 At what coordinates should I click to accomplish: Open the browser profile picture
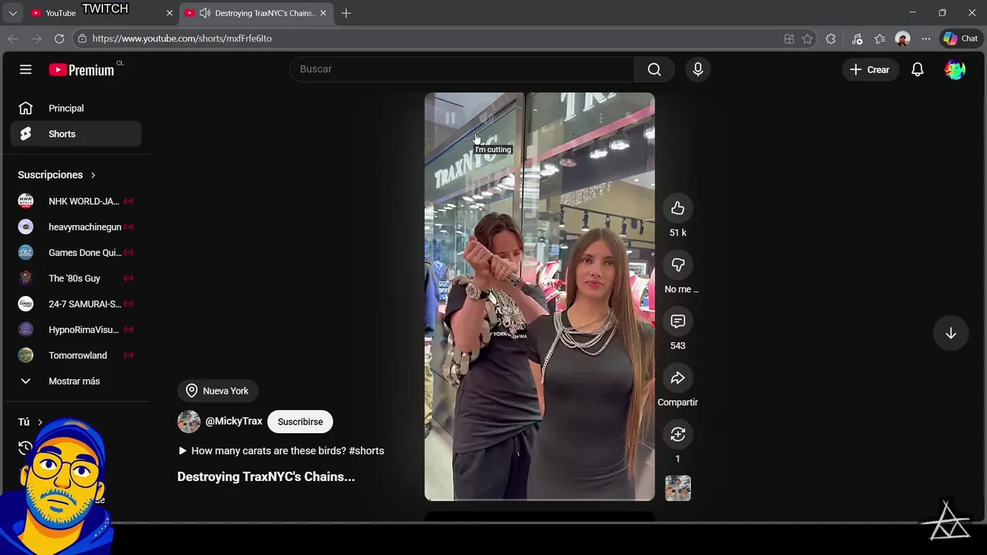903,39
